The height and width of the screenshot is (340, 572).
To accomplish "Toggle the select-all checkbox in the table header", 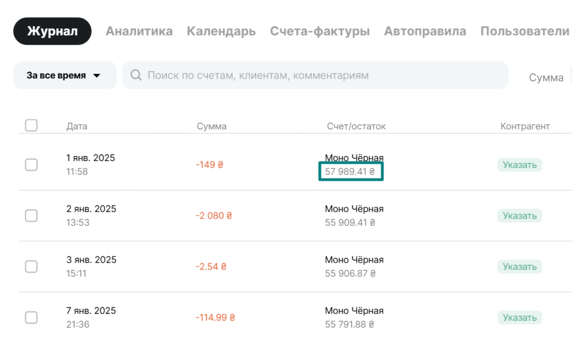I will click(31, 125).
